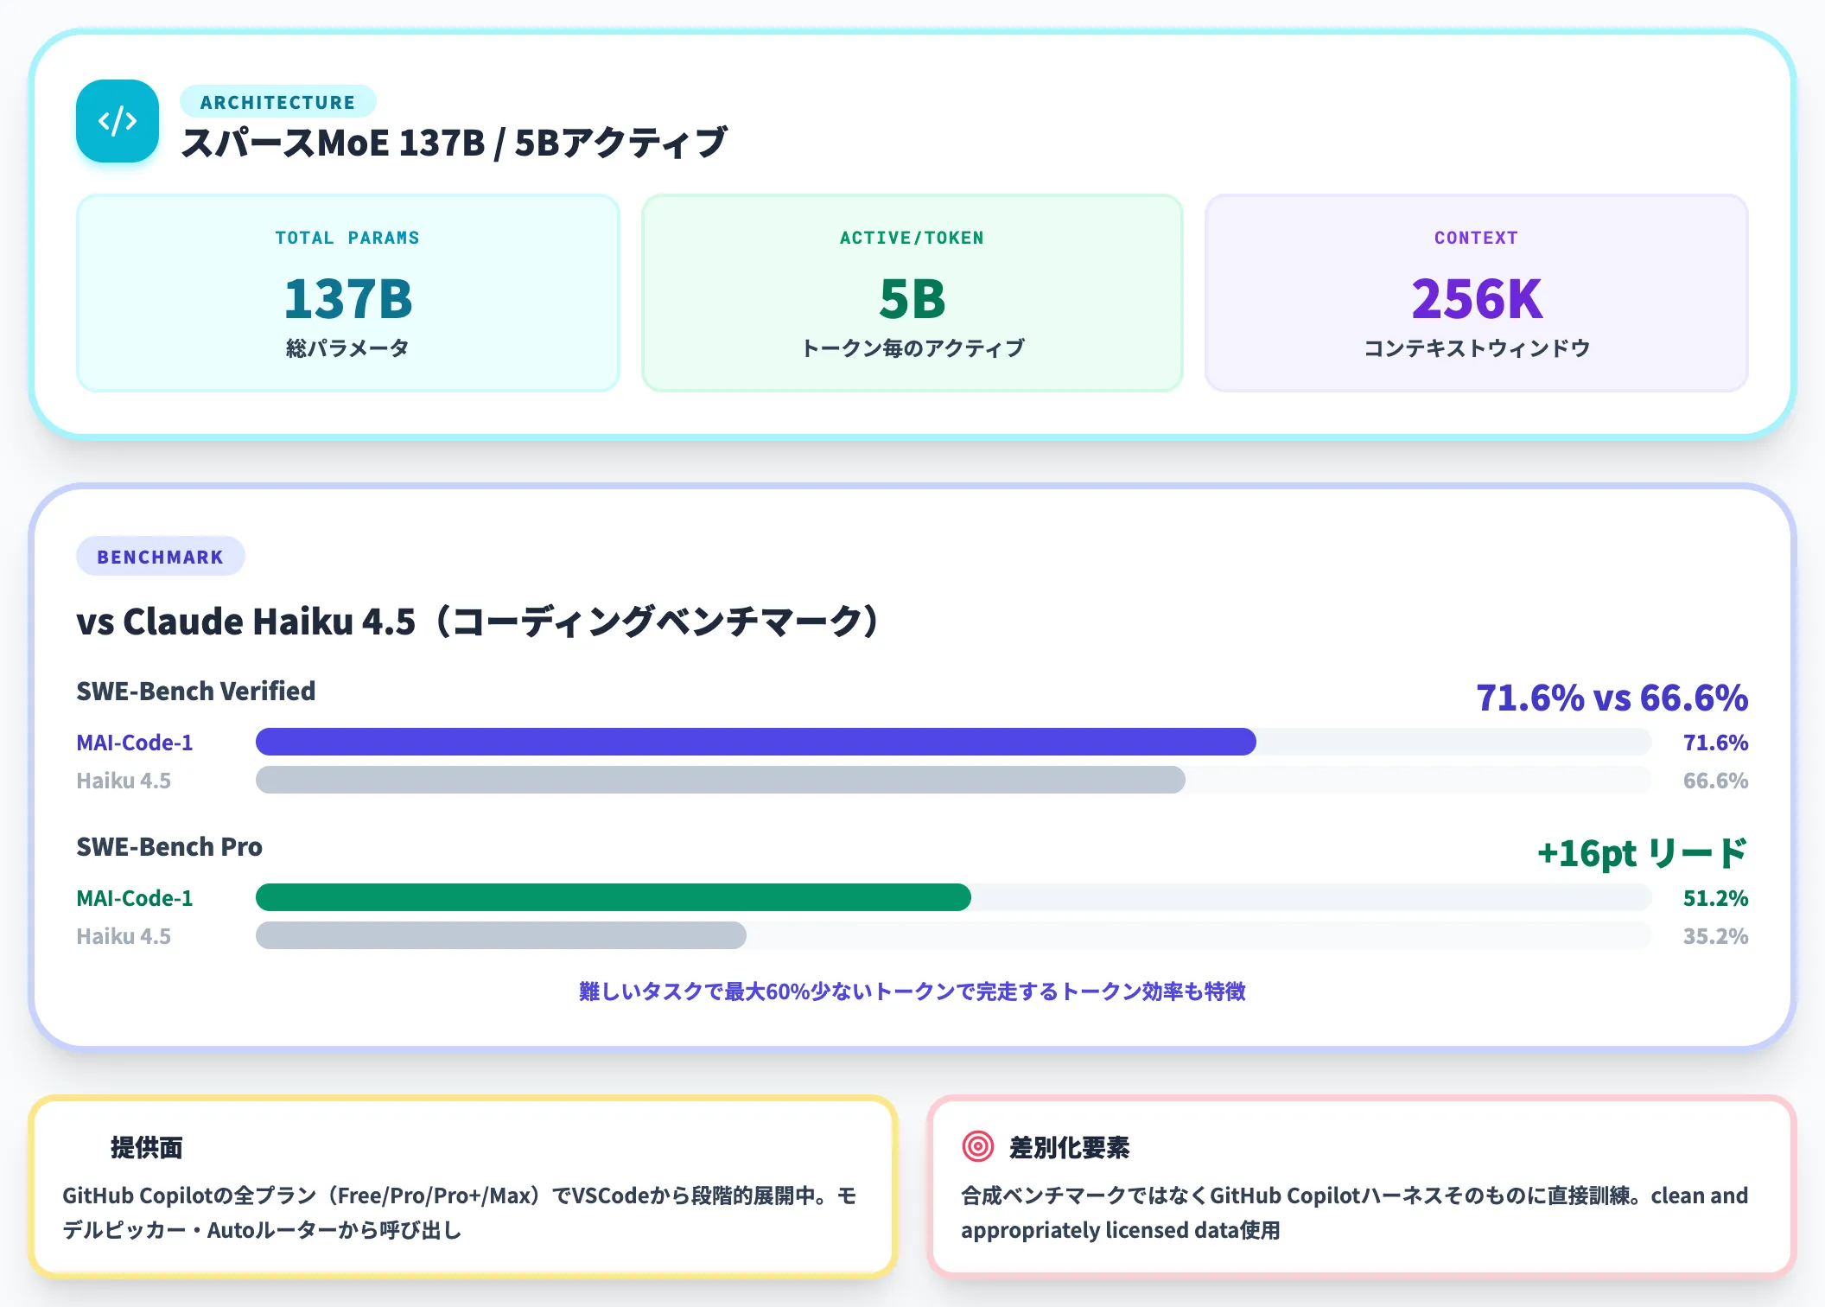This screenshot has width=1825, height=1307.
Task: Click the vs Claude Haiku 4.5 heading
Action: click(480, 622)
